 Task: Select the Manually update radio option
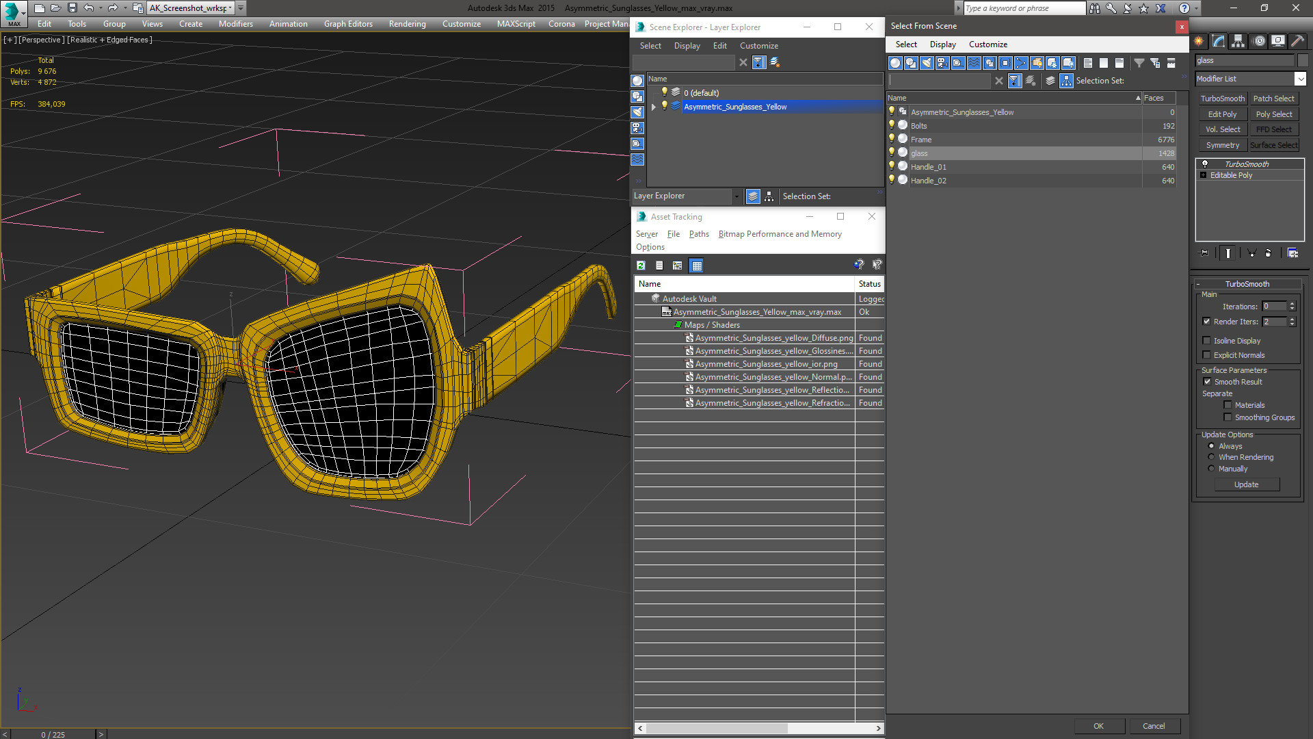coord(1211,469)
